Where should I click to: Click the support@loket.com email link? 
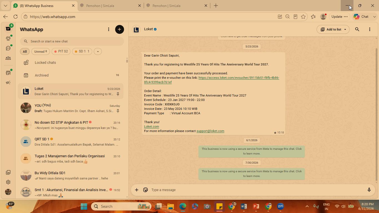(x=210, y=131)
